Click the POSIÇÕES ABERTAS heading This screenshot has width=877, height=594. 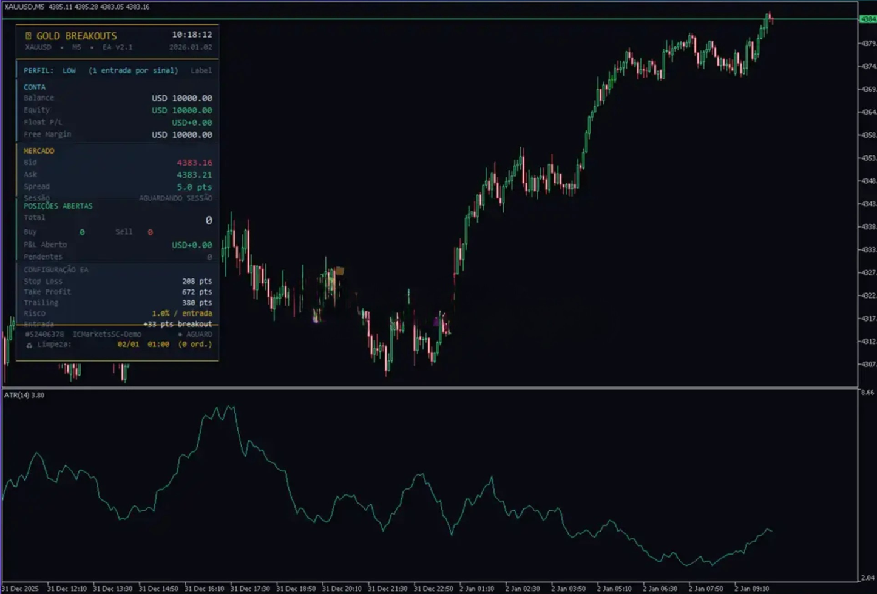(x=58, y=206)
